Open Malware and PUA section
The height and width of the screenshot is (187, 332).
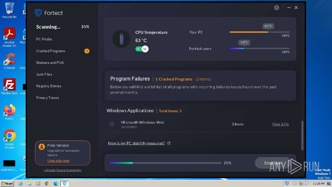click(50, 63)
